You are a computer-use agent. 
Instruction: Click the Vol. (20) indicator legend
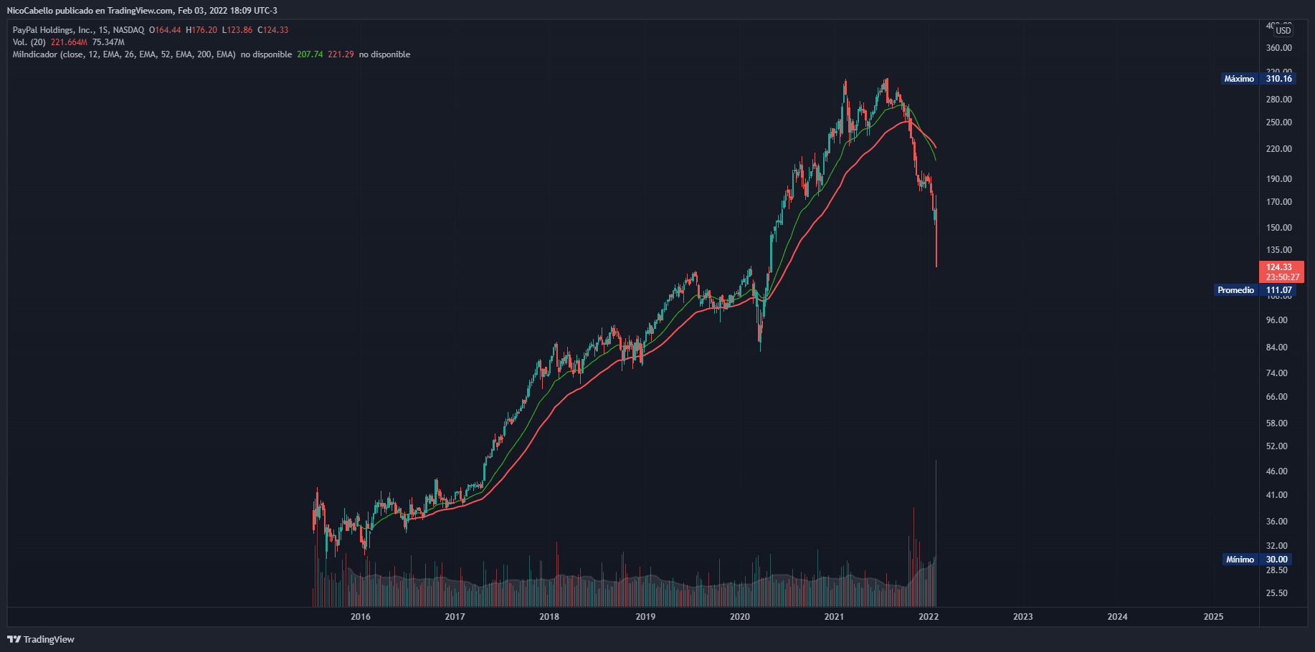(x=29, y=42)
